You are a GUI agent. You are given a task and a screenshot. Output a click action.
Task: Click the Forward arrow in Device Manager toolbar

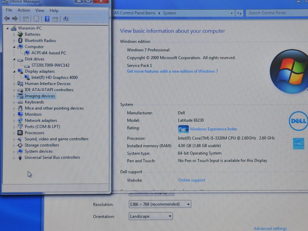pos(15,18)
